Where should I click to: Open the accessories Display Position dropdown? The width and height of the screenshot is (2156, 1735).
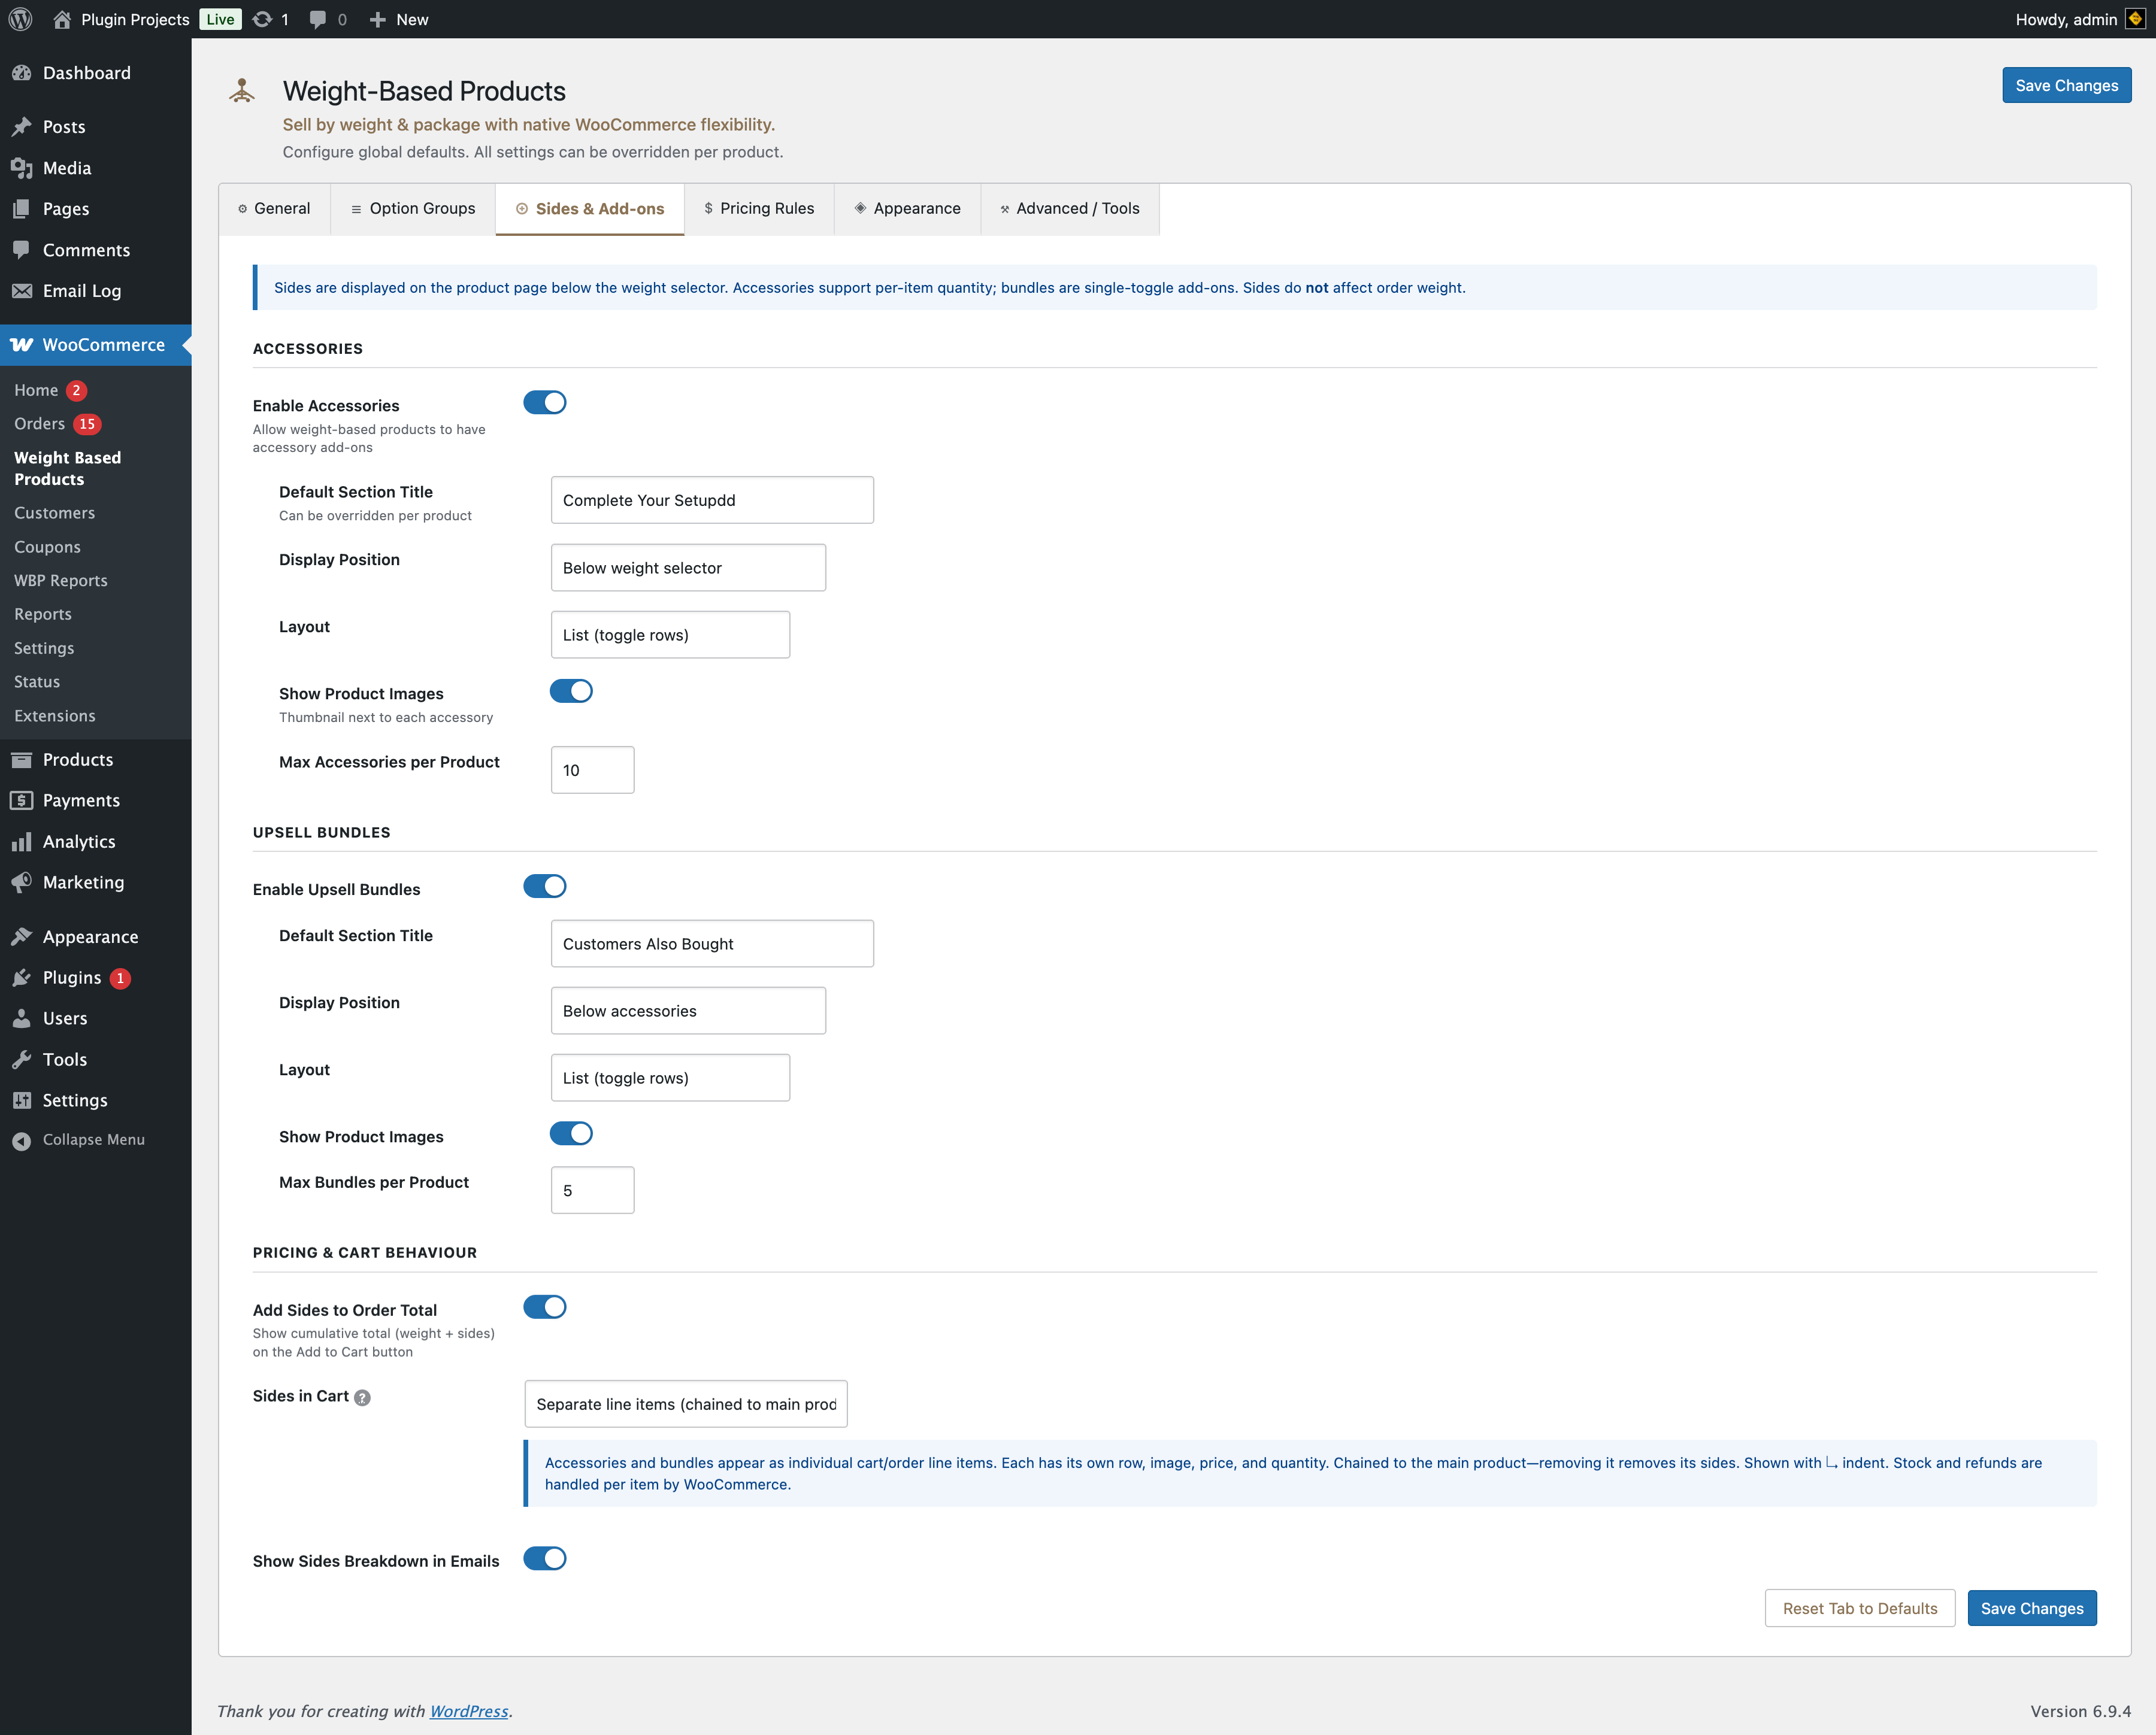tap(688, 567)
